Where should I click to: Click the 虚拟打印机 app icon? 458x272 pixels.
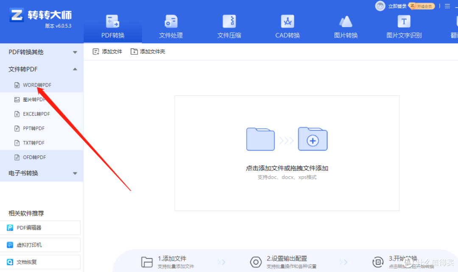[10, 245]
